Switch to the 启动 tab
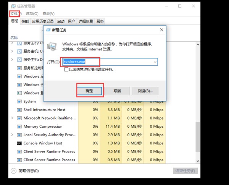This screenshot has width=229, height=185. (x=61, y=21)
